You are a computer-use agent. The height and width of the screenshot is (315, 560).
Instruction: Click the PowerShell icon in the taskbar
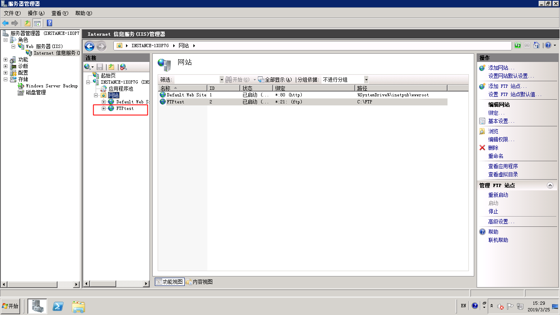point(58,306)
